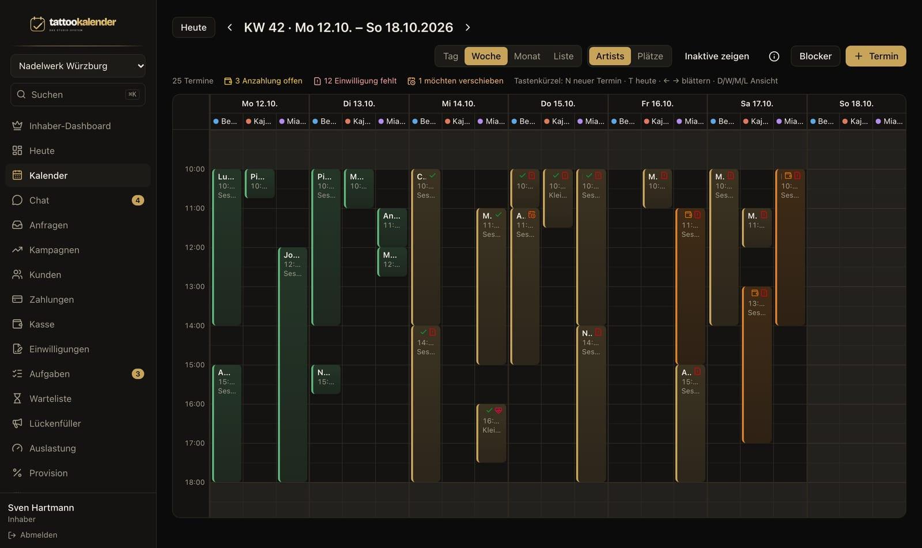Filter by 3 Anzahlung offen
This screenshot has width=922, height=548.
263,81
